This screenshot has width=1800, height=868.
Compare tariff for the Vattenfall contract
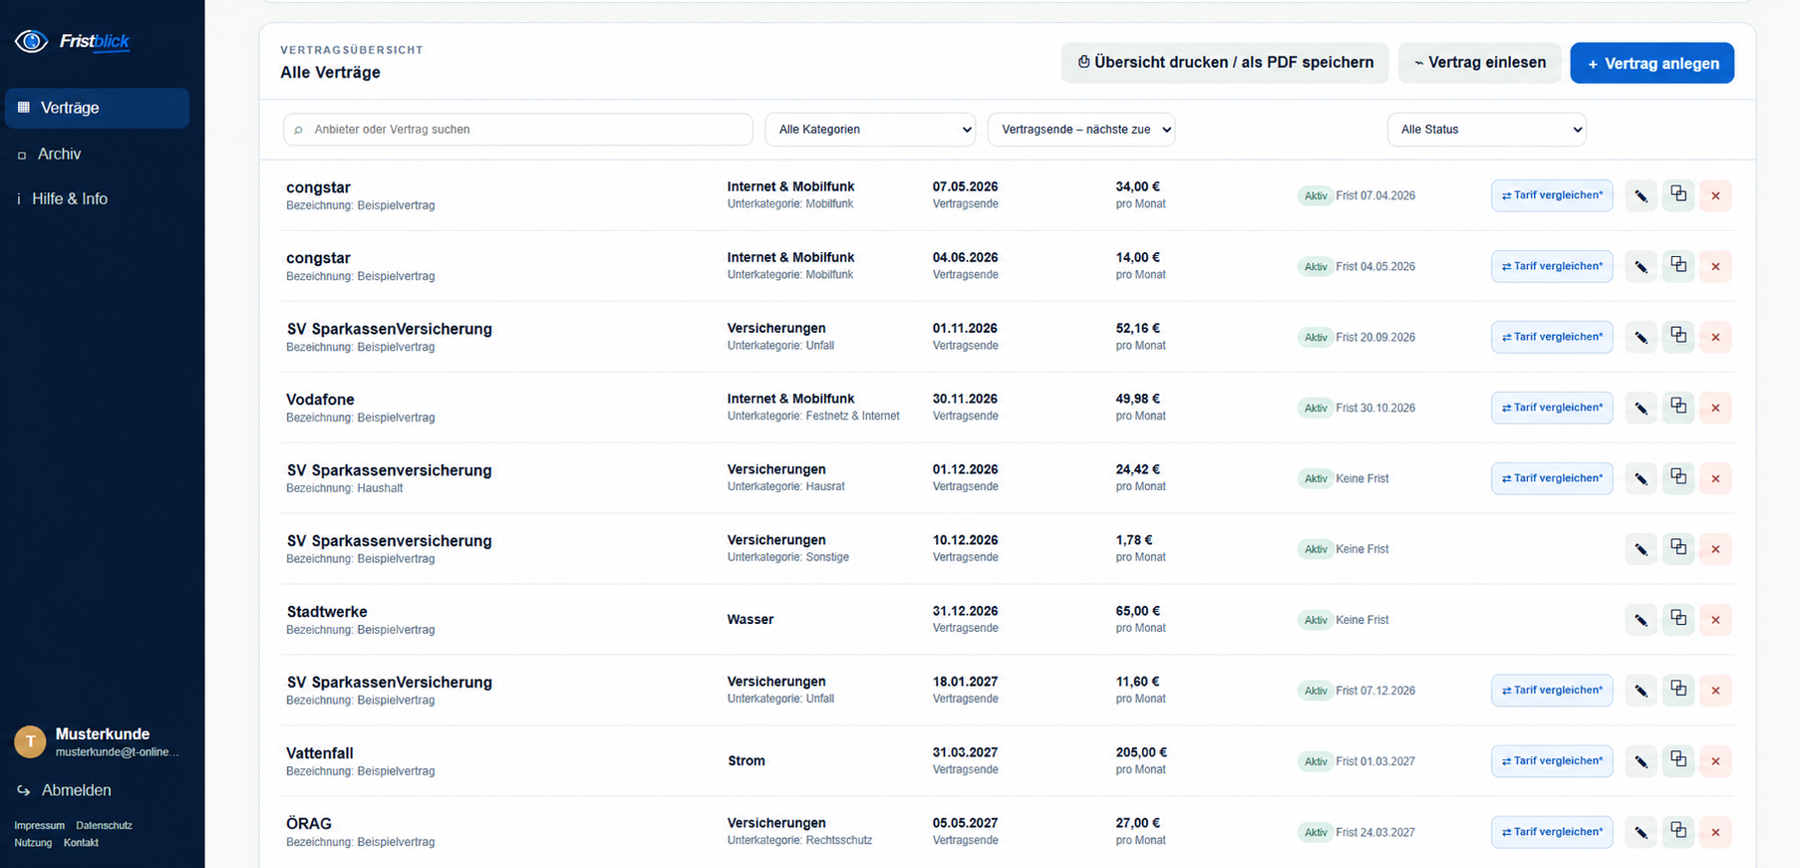pos(1552,761)
